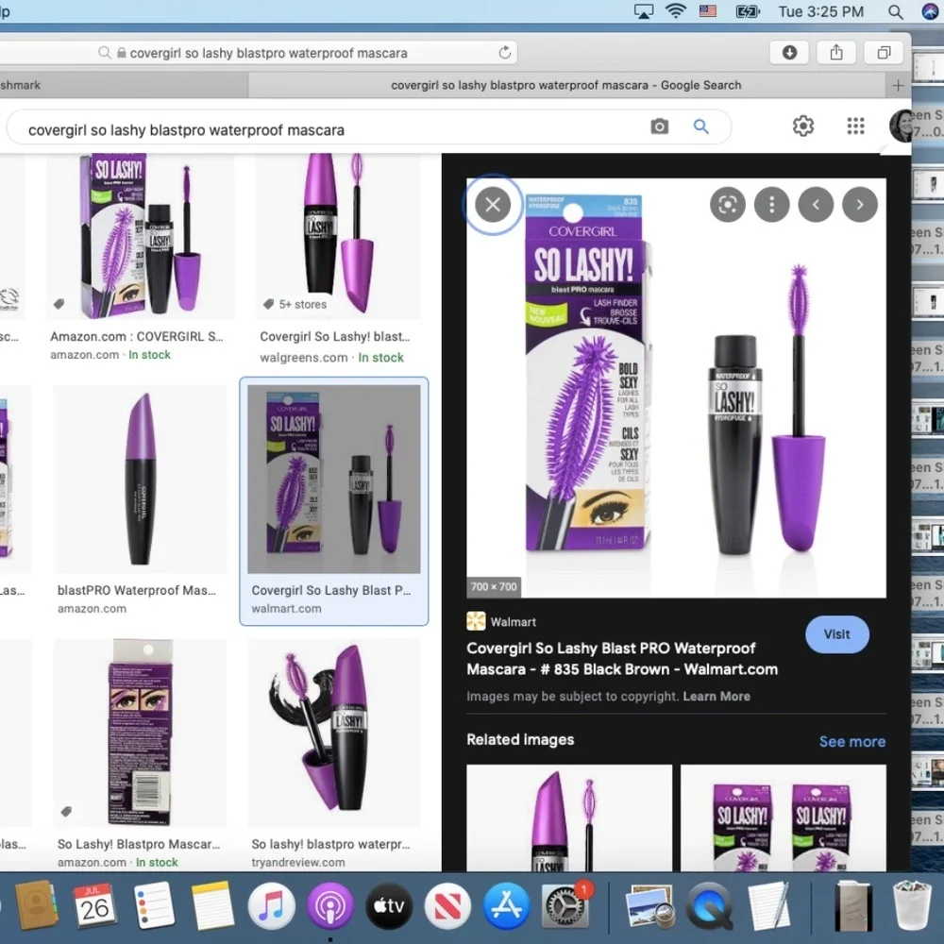
Task: Open News app from the Dock
Action: click(447, 905)
